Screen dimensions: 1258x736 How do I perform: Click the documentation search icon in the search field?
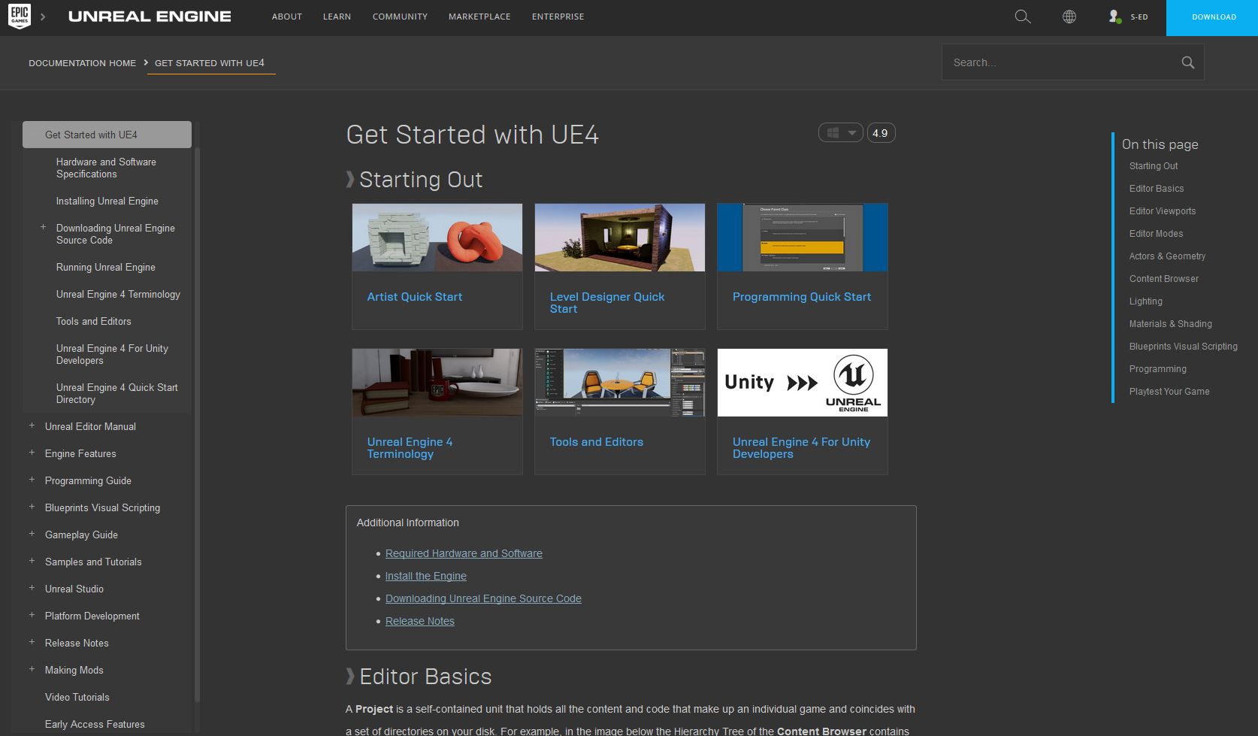1187,62
